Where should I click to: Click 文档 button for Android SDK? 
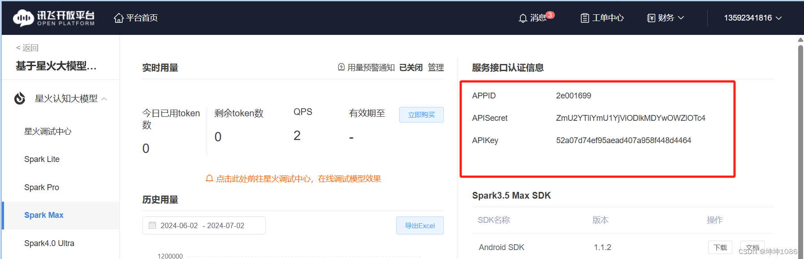(752, 247)
